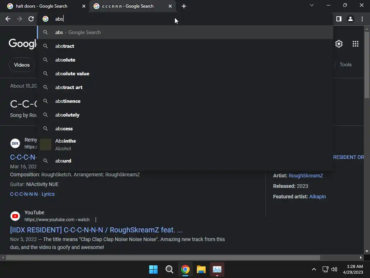Select the 'absolutely' suggestion
Image resolution: width=370 pixels, height=278 pixels.
tap(185, 115)
